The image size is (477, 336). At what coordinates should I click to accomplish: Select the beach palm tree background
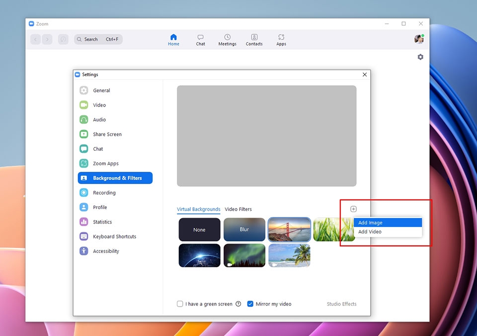click(x=289, y=255)
